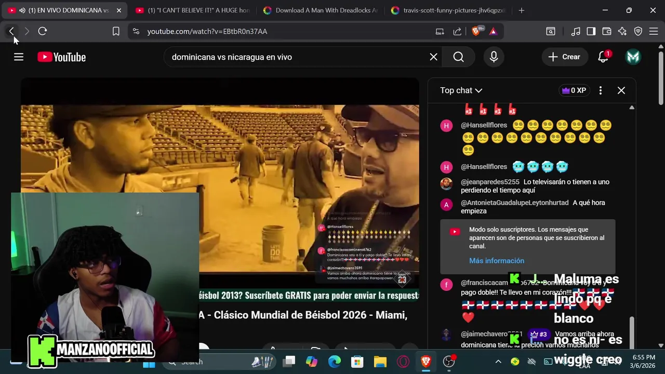Click the browser address bar URL
665x374 pixels.
207,31
